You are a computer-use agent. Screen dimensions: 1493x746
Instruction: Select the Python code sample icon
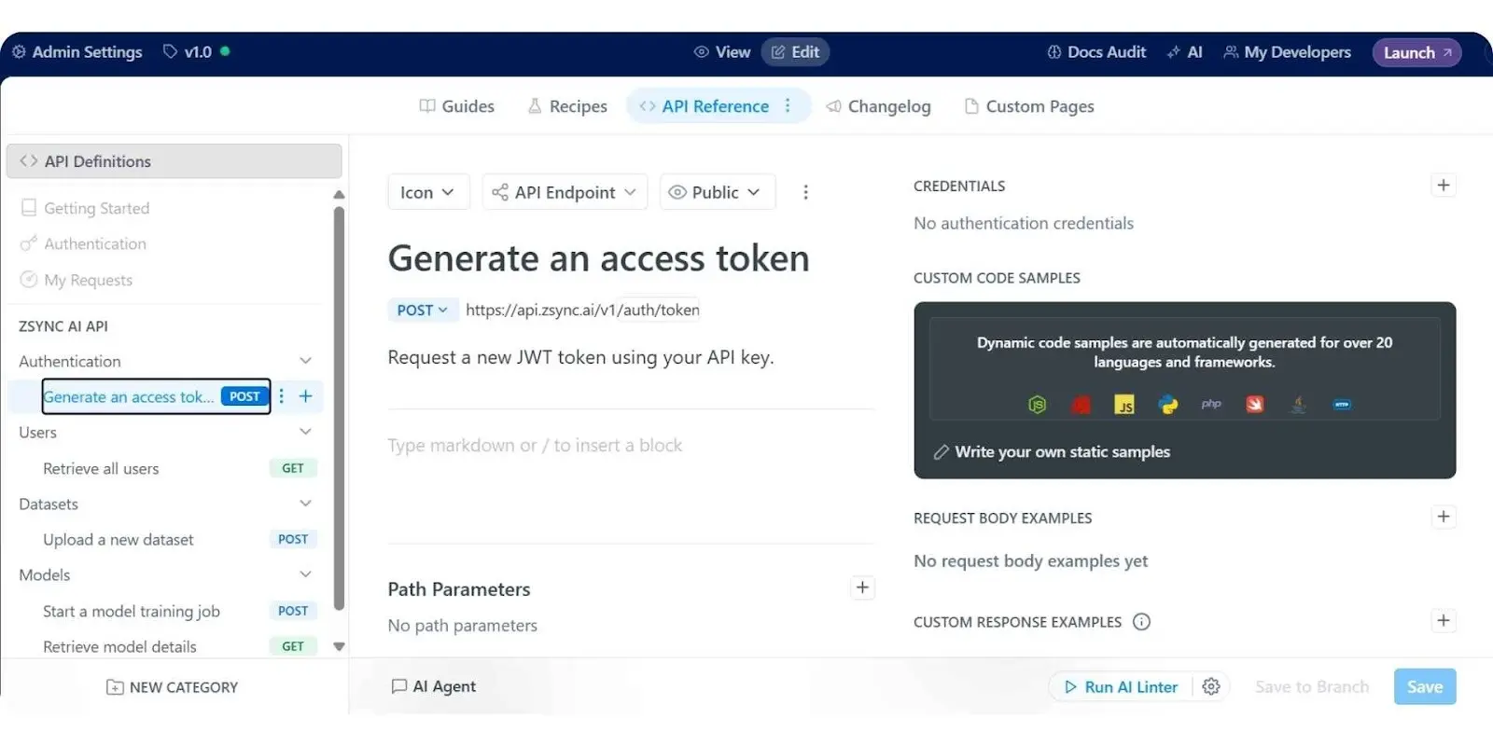(1167, 405)
